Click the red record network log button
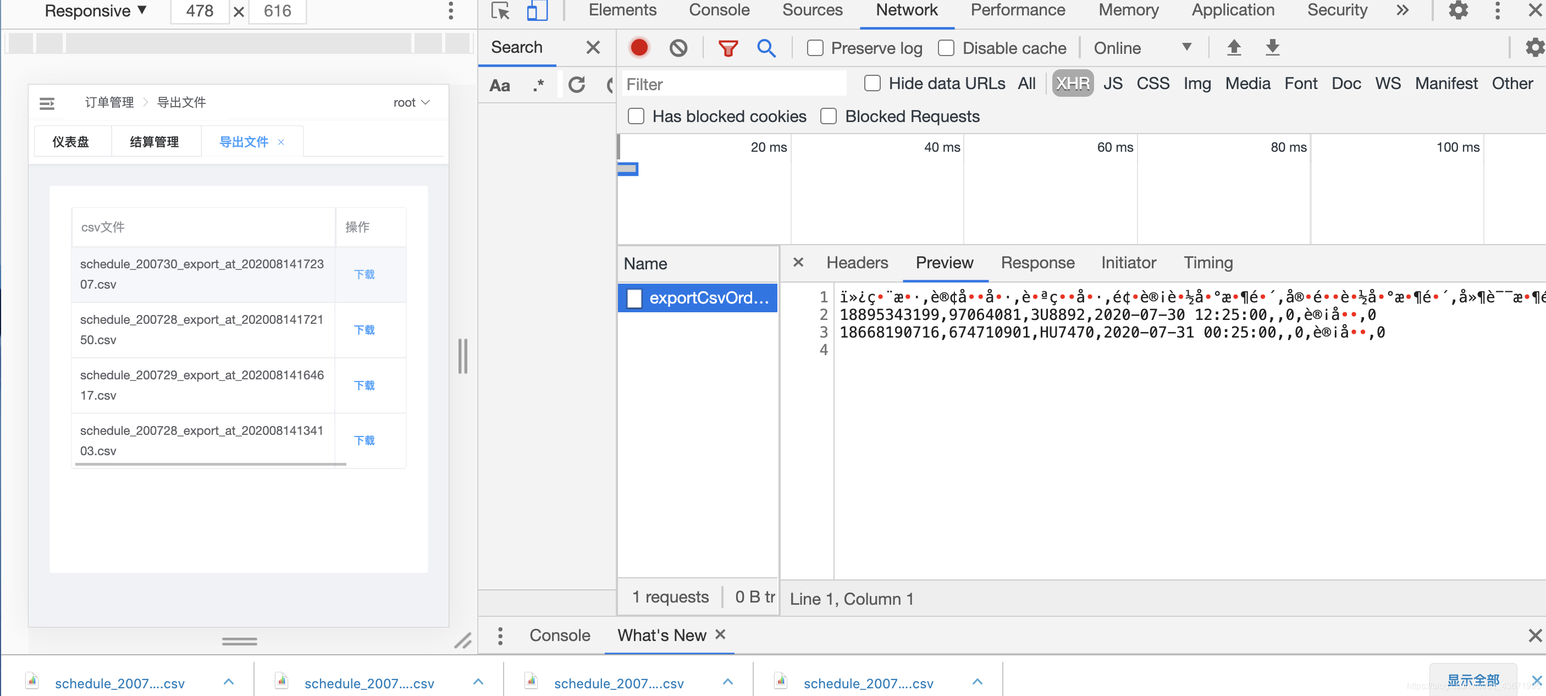This screenshot has width=1546, height=696. (639, 47)
